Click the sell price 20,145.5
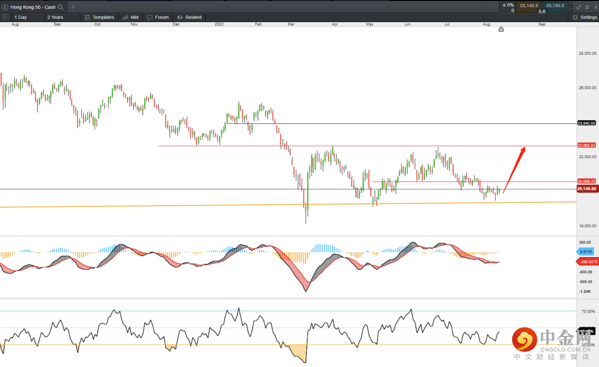Screen dimensions: 599x367 click(x=530, y=6)
